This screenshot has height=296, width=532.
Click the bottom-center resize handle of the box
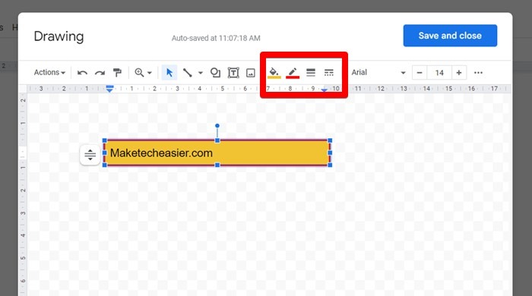pos(217,165)
